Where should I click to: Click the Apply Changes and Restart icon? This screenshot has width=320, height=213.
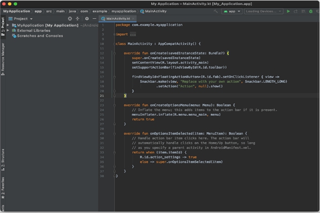tap(296, 11)
